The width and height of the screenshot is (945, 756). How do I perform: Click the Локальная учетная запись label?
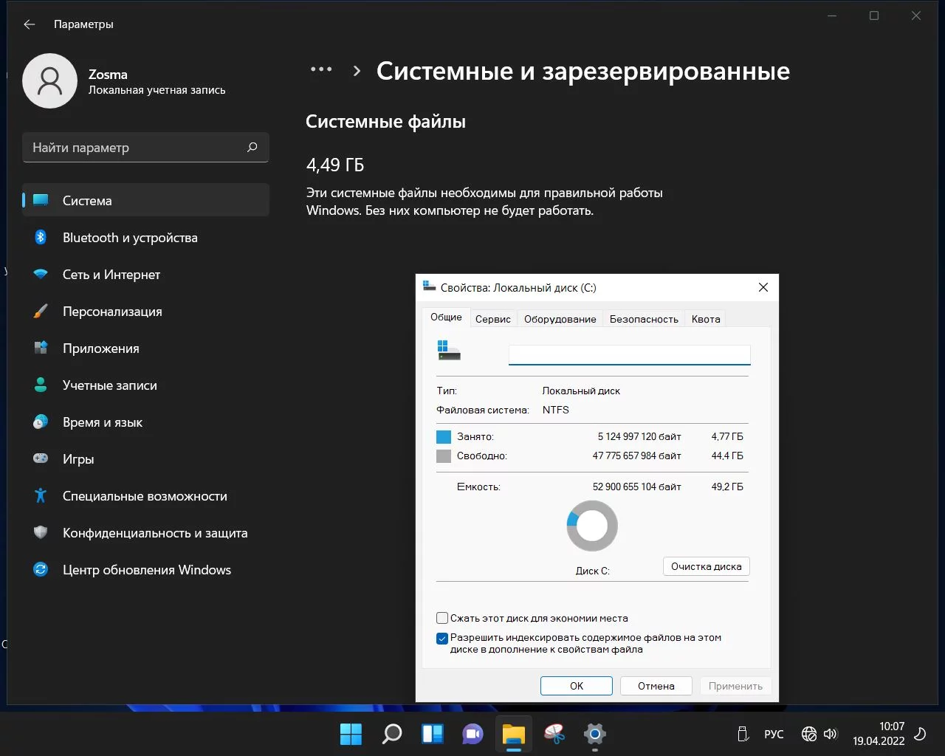click(x=157, y=90)
